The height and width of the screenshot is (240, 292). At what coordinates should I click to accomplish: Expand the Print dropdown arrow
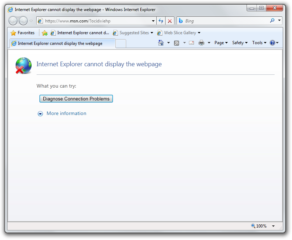point(209,43)
